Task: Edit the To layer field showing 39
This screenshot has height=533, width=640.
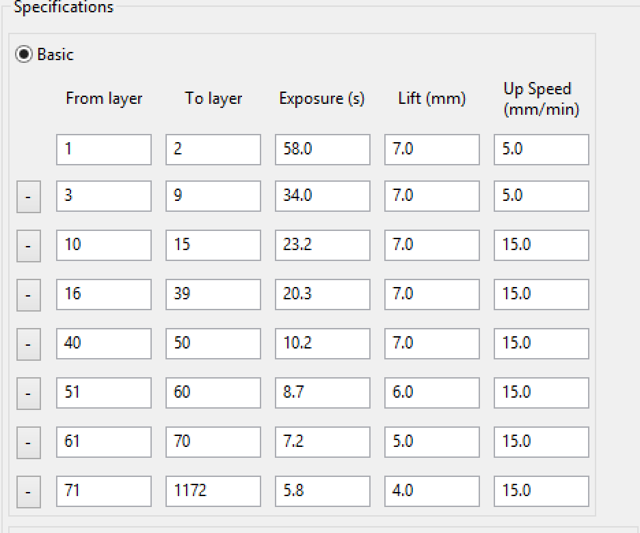Action: click(x=213, y=294)
